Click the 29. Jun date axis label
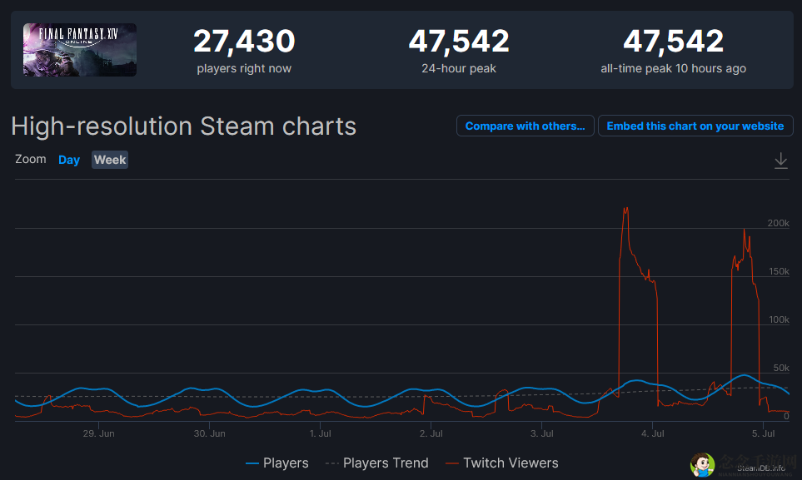This screenshot has height=480, width=802. 99,433
